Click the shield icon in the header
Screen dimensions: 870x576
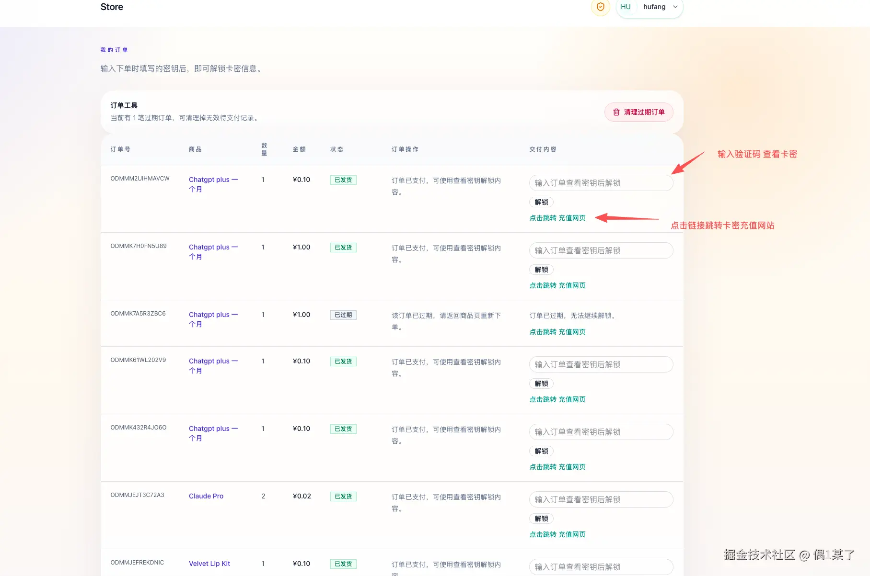600,7
